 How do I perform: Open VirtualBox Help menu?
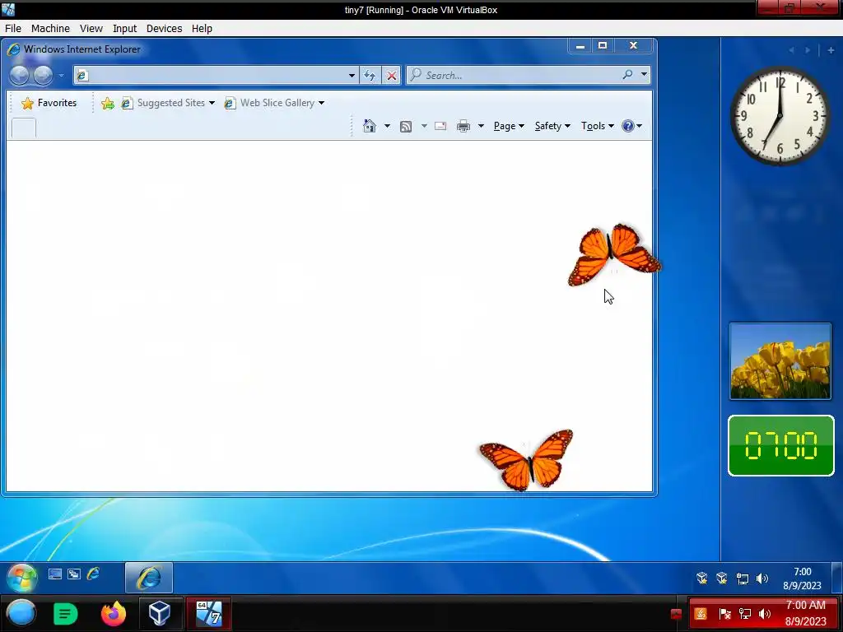coord(202,29)
